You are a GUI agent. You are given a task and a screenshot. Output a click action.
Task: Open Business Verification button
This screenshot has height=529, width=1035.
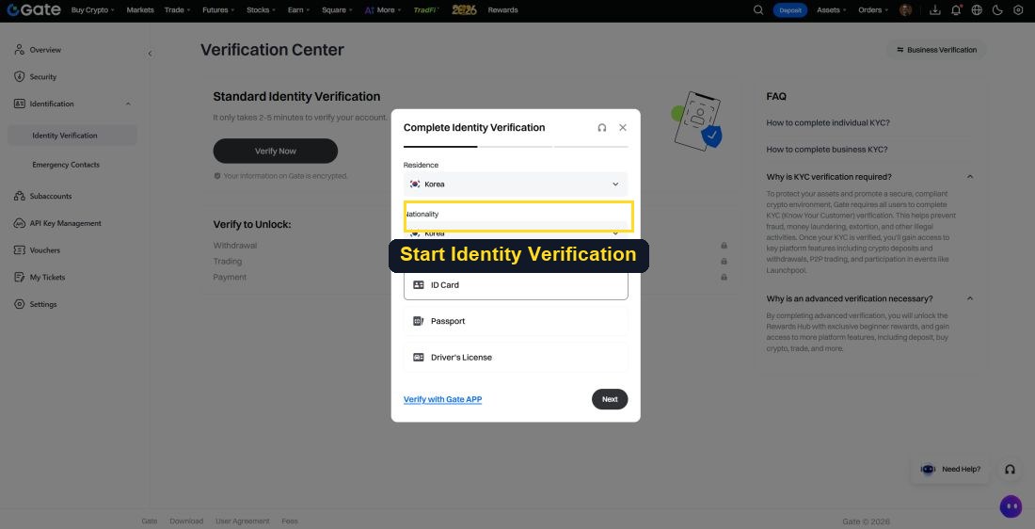tap(936, 50)
